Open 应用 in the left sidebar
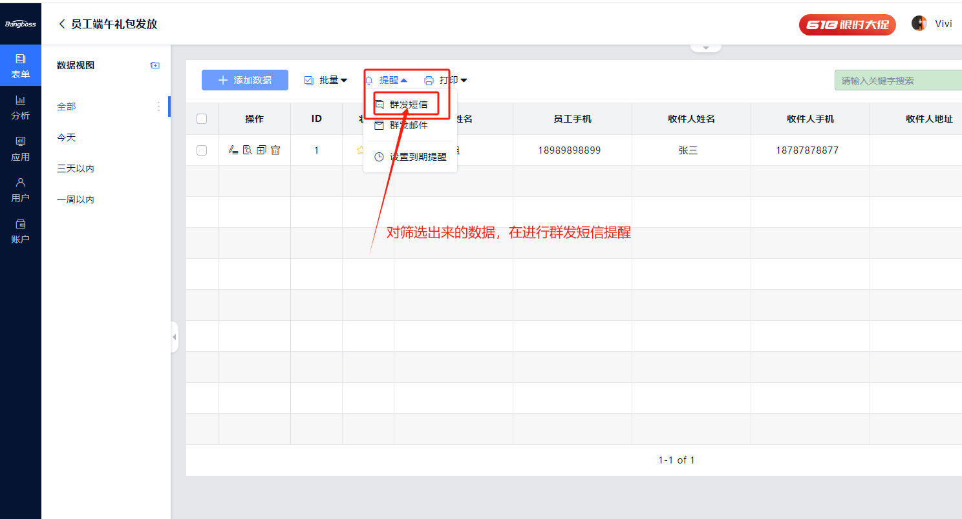The image size is (962, 519). click(x=21, y=148)
